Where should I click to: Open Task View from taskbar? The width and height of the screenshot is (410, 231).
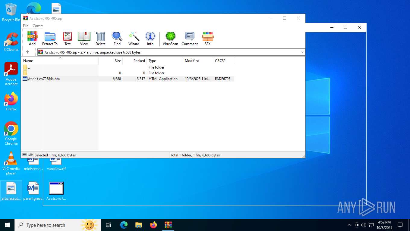(109, 225)
